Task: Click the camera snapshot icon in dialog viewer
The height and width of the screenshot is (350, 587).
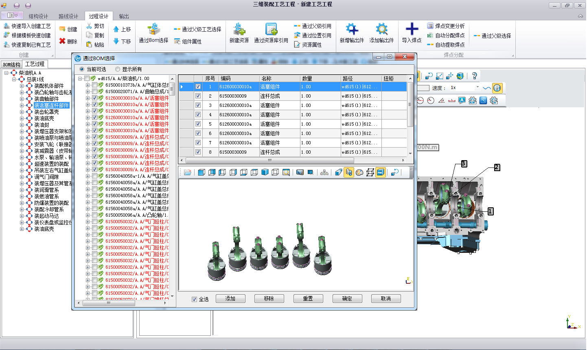Action: click(x=300, y=172)
